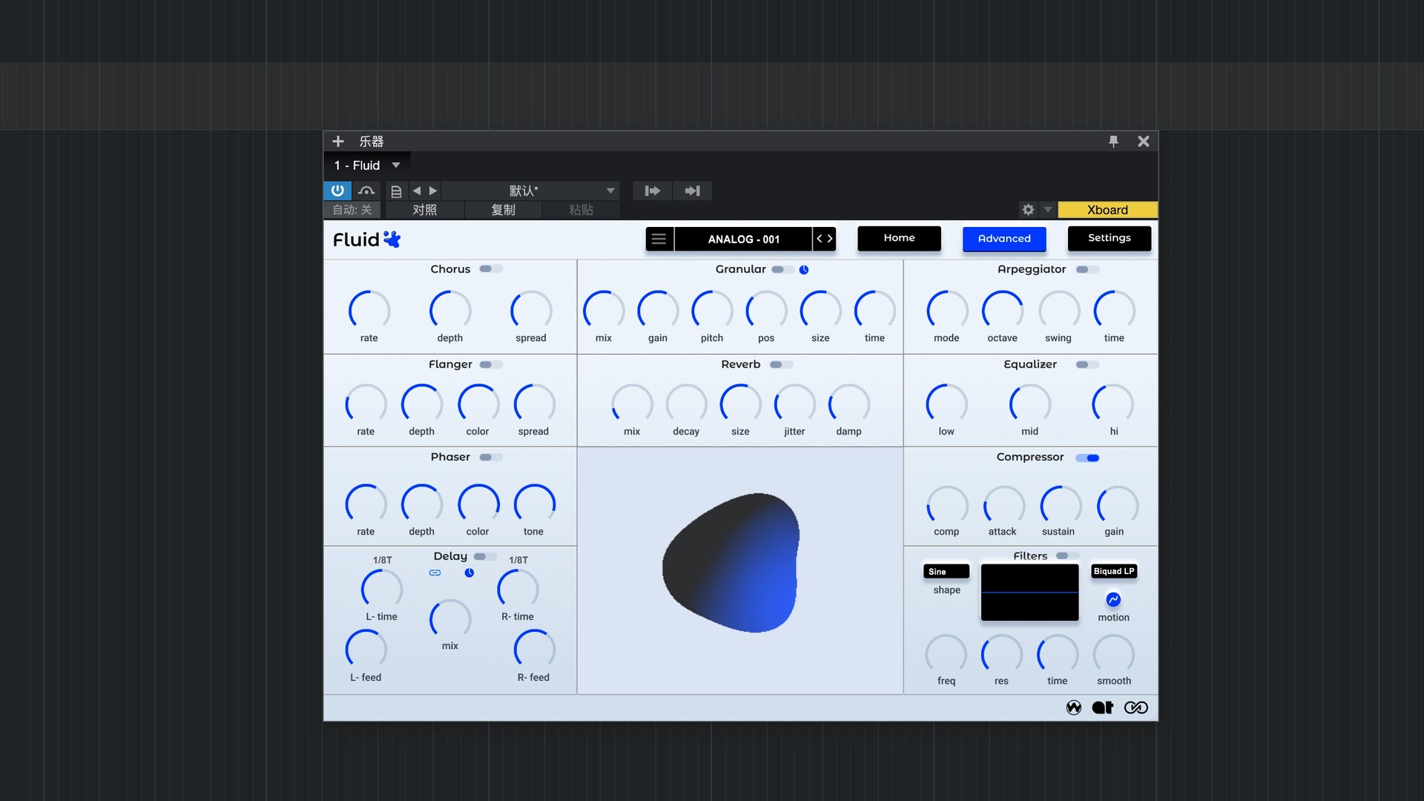
Task: Click the plus icon beside 乐器
Action: click(x=338, y=141)
